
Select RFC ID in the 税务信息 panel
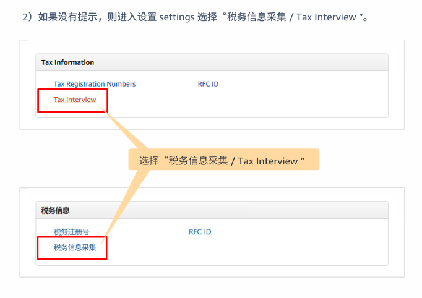(x=200, y=232)
